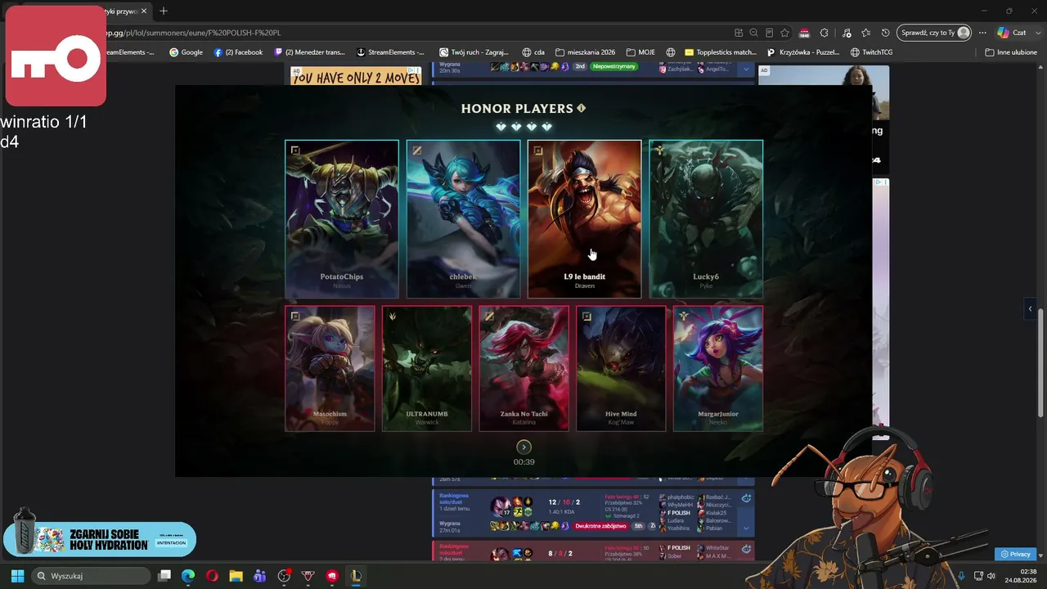Image resolution: width=1047 pixels, height=589 pixels.
Task: Click the top-lane role icon on PotatoChips card
Action: point(295,151)
